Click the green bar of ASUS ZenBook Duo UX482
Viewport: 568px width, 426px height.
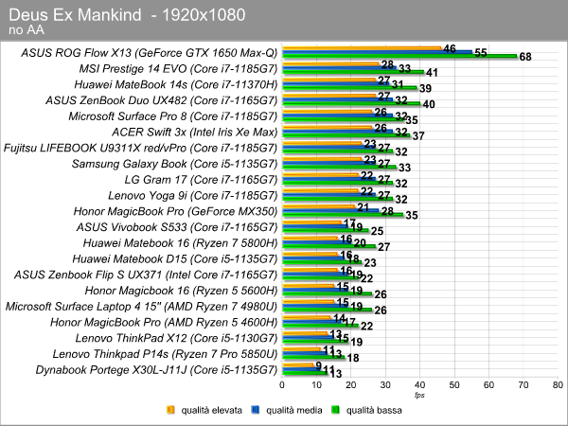351,103
